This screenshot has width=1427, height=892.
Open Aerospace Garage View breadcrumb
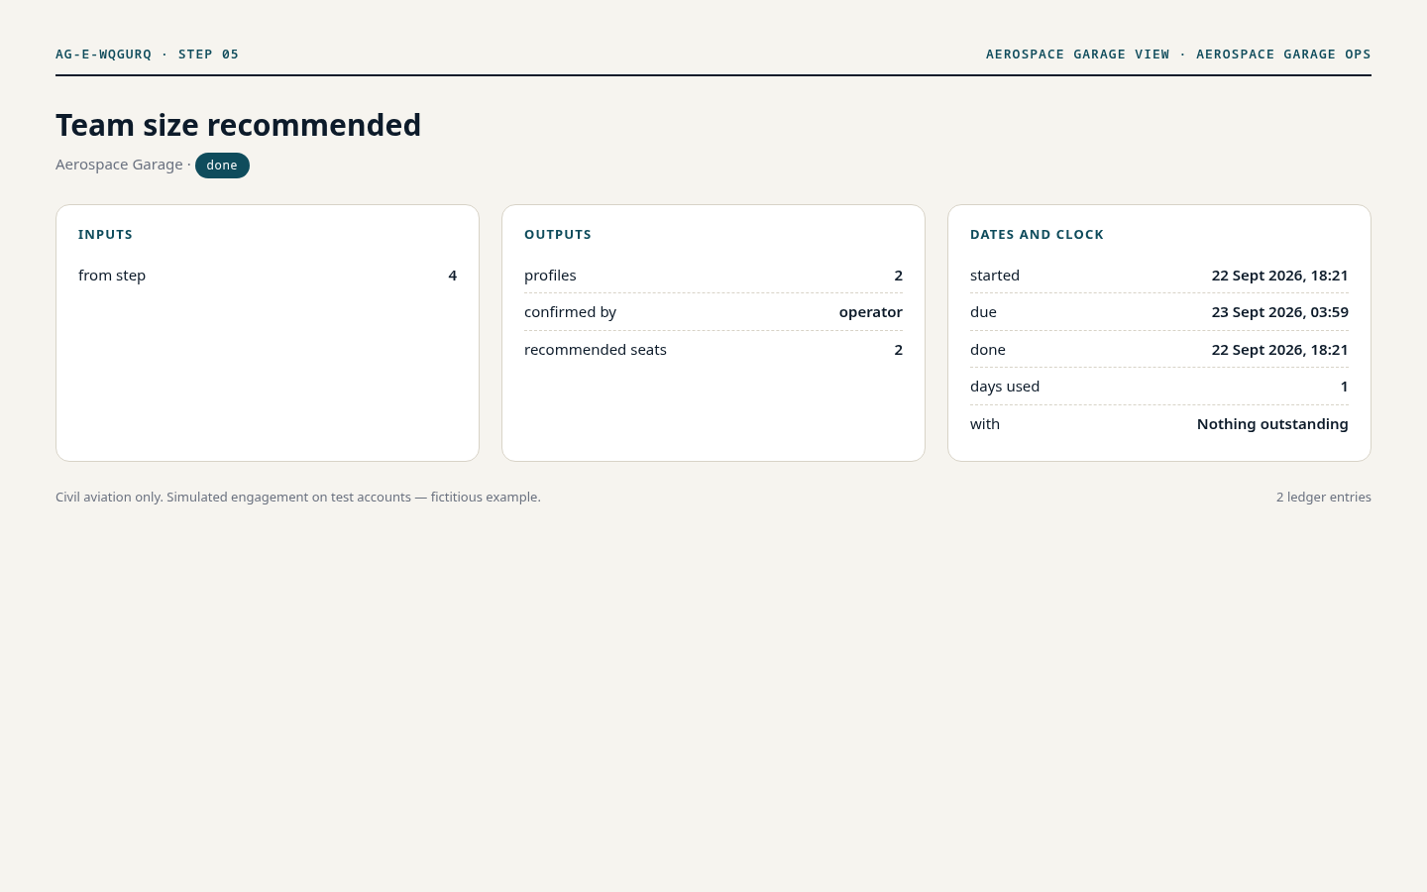pyautogui.click(x=1077, y=55)
